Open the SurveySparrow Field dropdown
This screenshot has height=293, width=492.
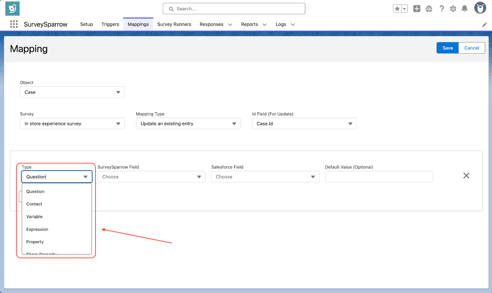click(151, 177)
